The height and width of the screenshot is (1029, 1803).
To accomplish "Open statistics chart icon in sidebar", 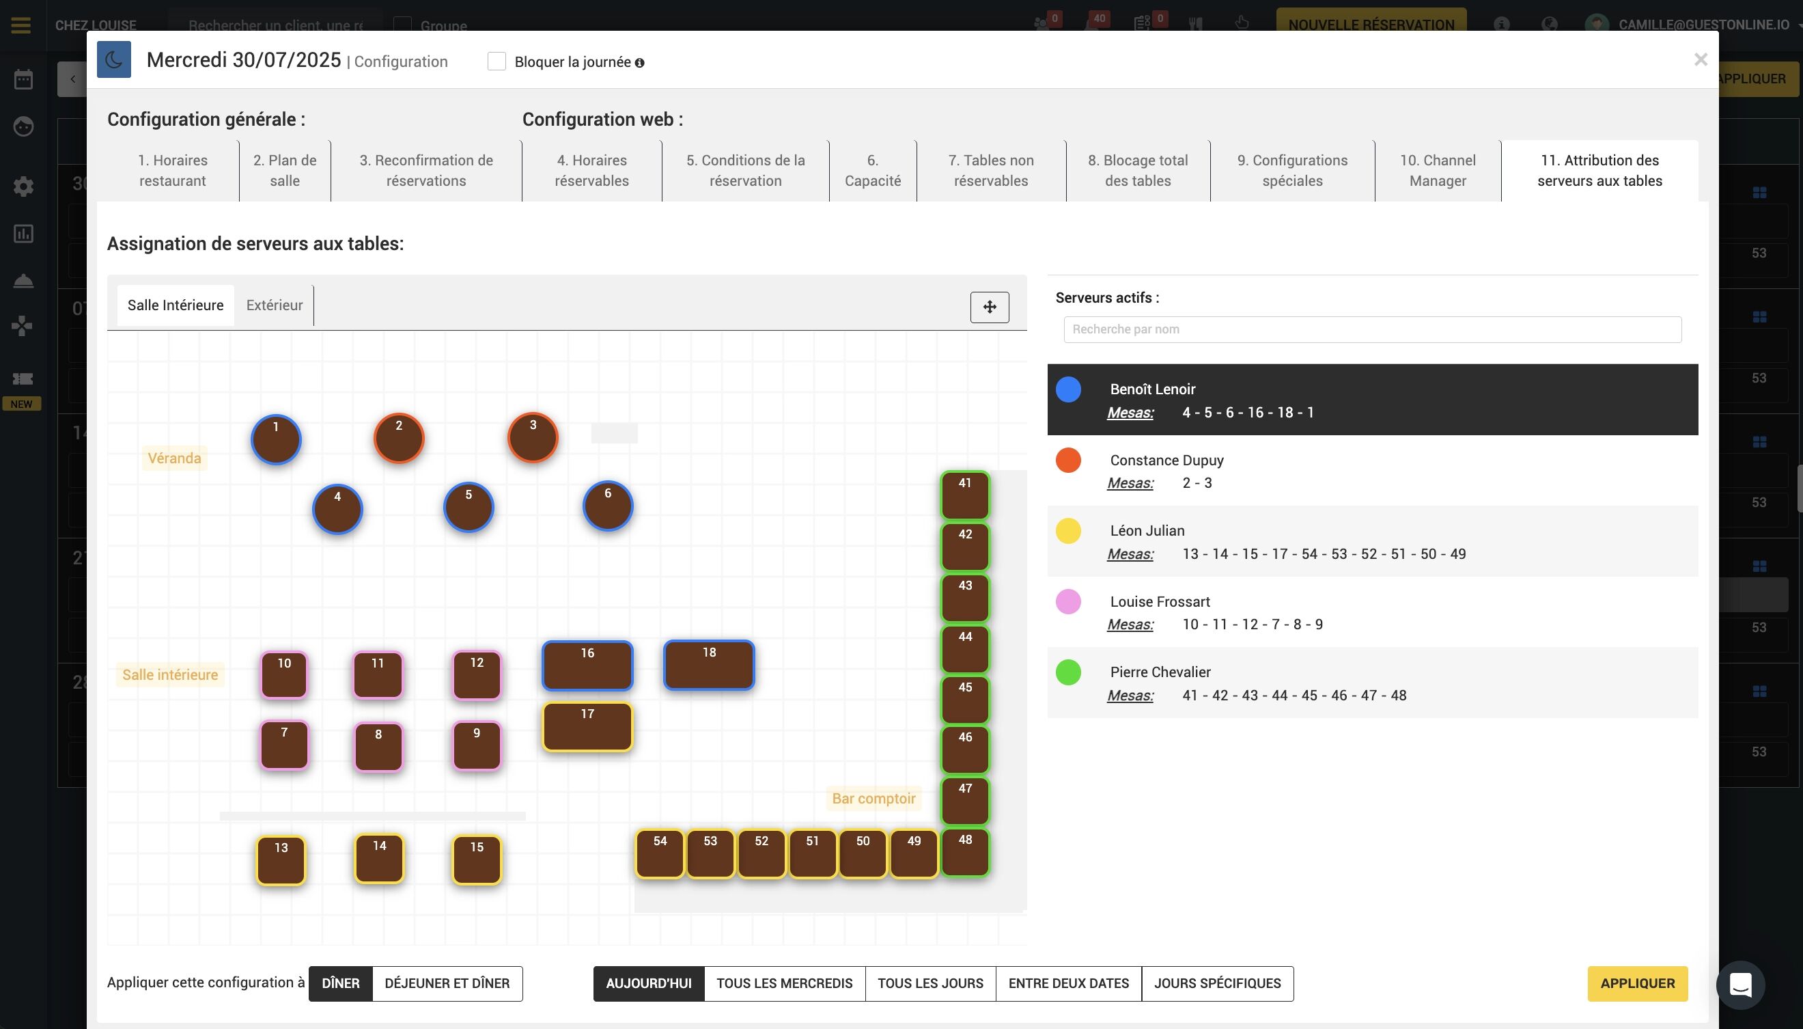I will coord(23,234).
